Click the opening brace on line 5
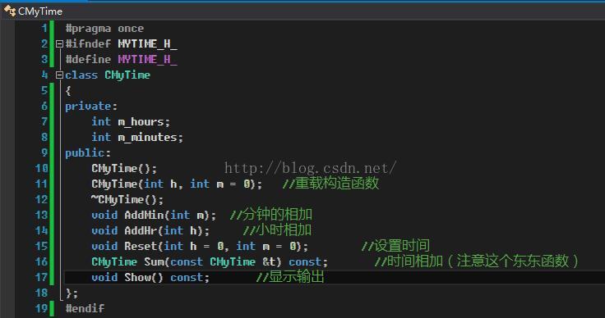Image resolution: width=605 pixels, height=318 pixels. point(68,91)
